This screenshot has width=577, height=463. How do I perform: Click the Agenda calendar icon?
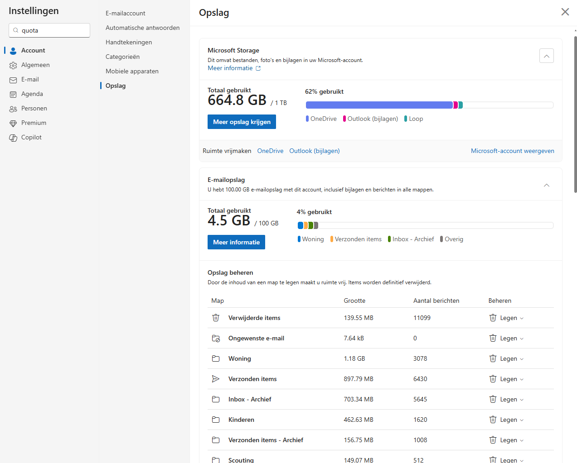(x=13, y=94)
